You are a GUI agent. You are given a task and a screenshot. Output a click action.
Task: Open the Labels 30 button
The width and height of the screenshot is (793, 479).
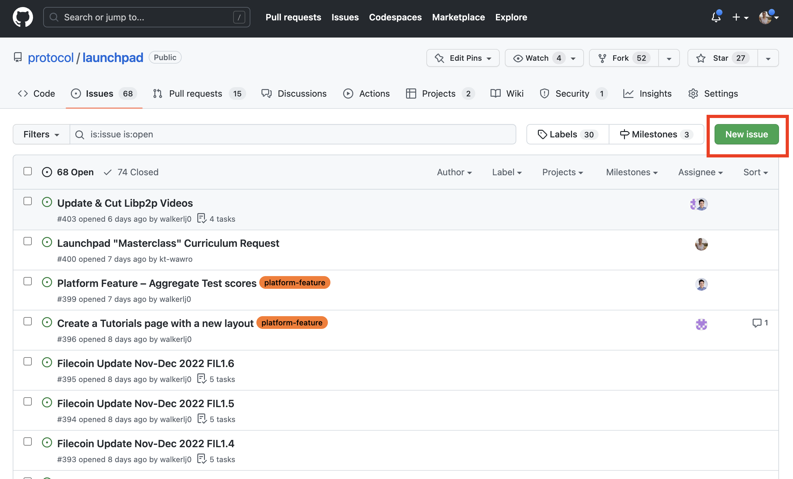point(568,134)
